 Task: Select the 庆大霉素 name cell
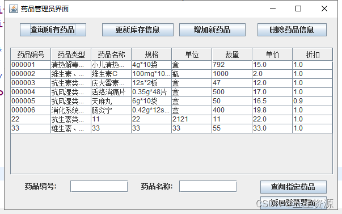coord(111,83)
